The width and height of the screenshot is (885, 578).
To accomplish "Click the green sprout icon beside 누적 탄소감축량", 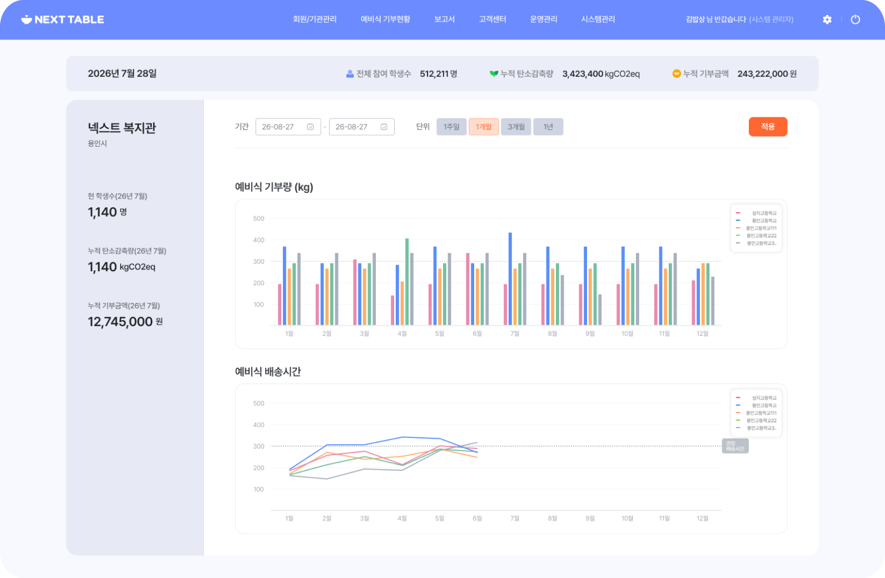I will coord(494,73).
